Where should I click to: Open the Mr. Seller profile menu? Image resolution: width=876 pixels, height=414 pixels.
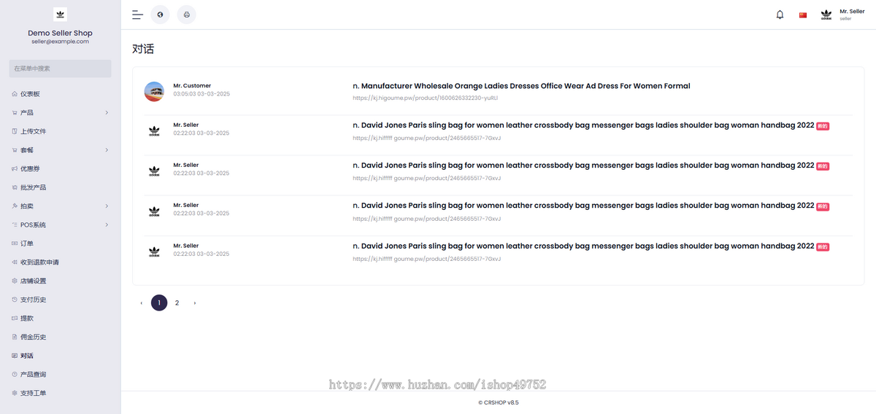842,15
